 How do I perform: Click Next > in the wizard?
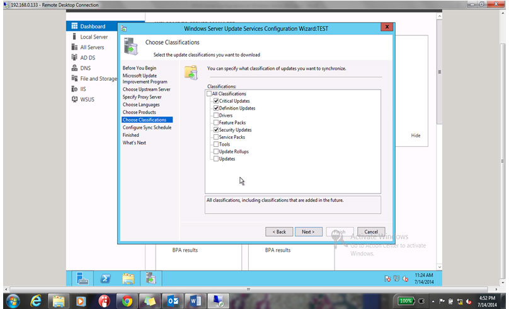[x=309, y=231]
